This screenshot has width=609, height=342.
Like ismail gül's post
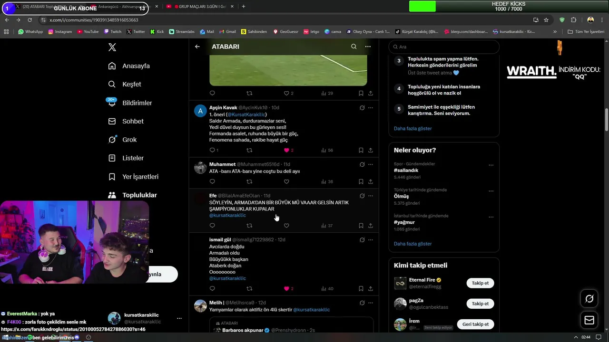tap(286, 288)
